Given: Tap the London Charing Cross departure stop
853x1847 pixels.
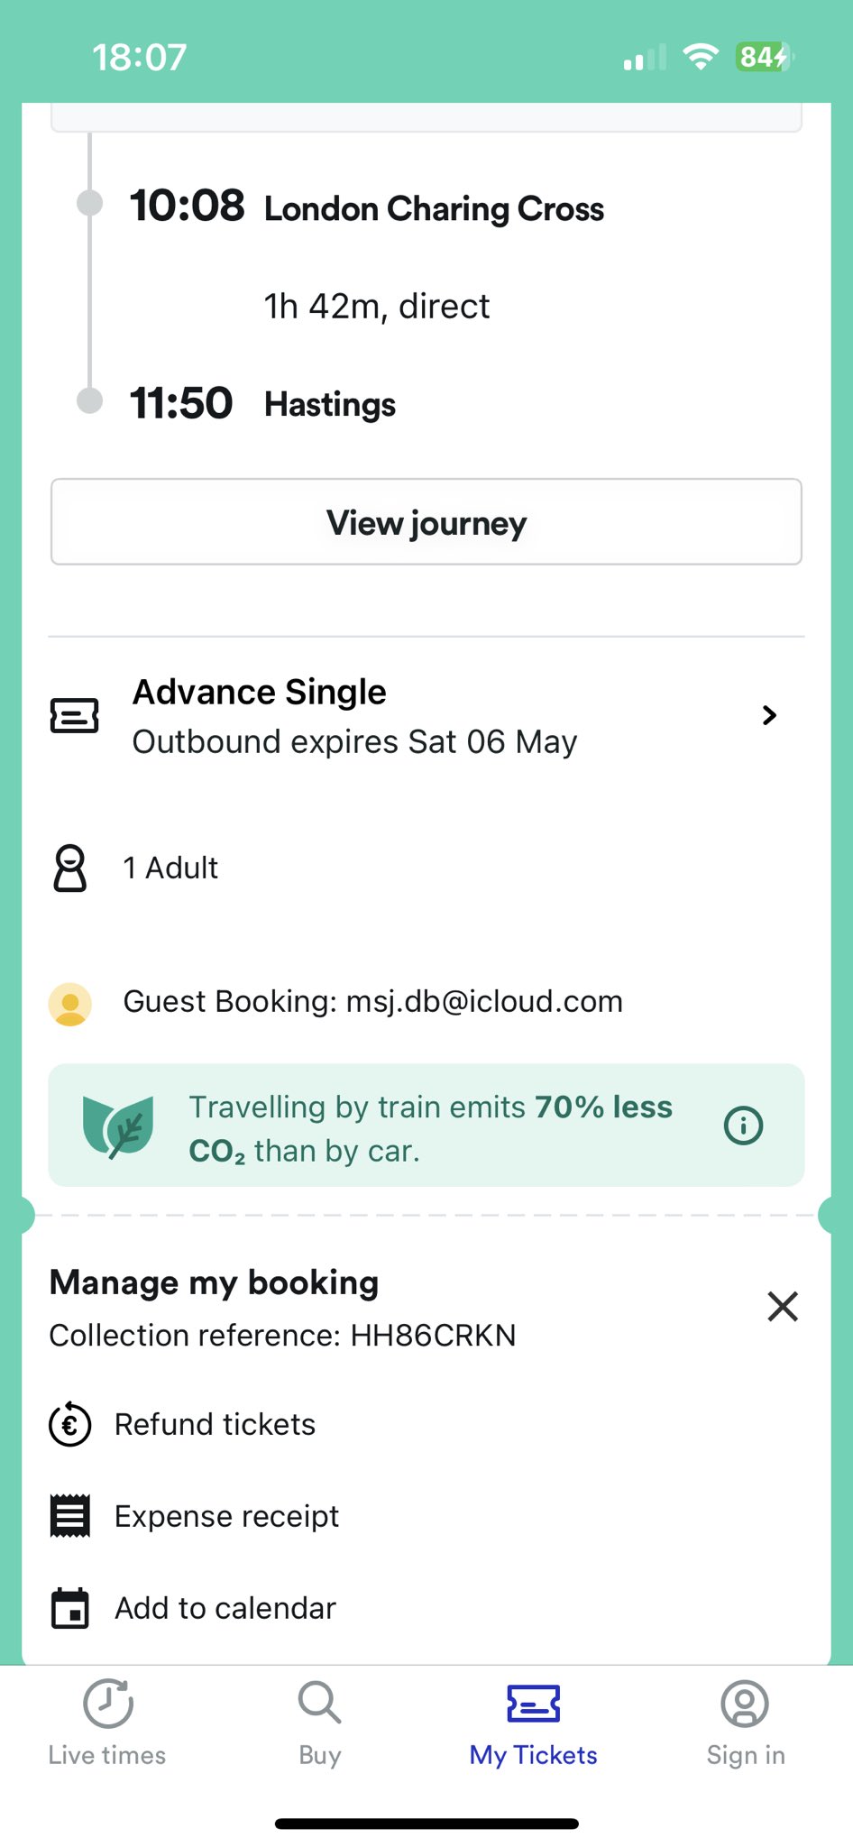Looking at the screenshot, I should point(434,209).
